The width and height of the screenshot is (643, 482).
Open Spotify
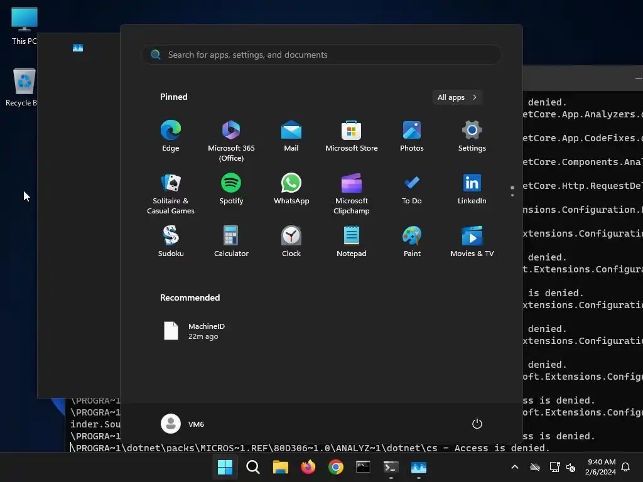pos(231,190)
